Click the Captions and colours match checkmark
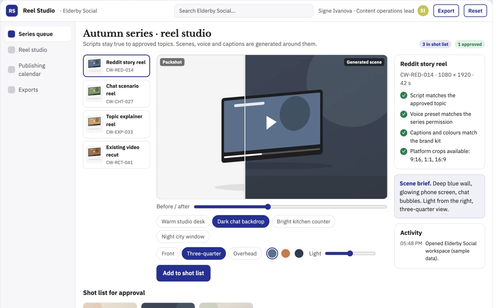Viewport: 493px width, 308px height. pos(404,133)
